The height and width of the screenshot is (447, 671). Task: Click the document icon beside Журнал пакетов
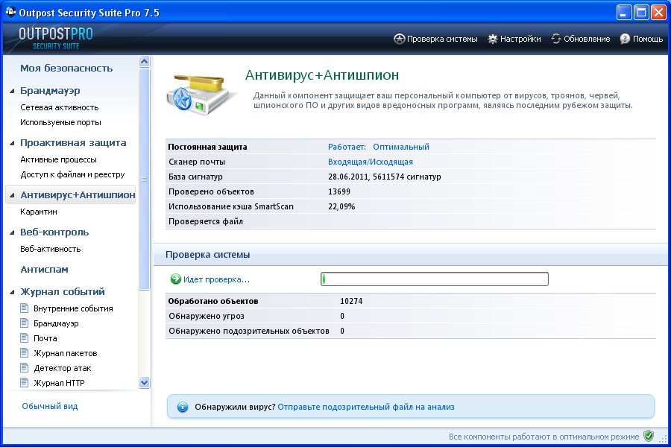tap(25, 353)
